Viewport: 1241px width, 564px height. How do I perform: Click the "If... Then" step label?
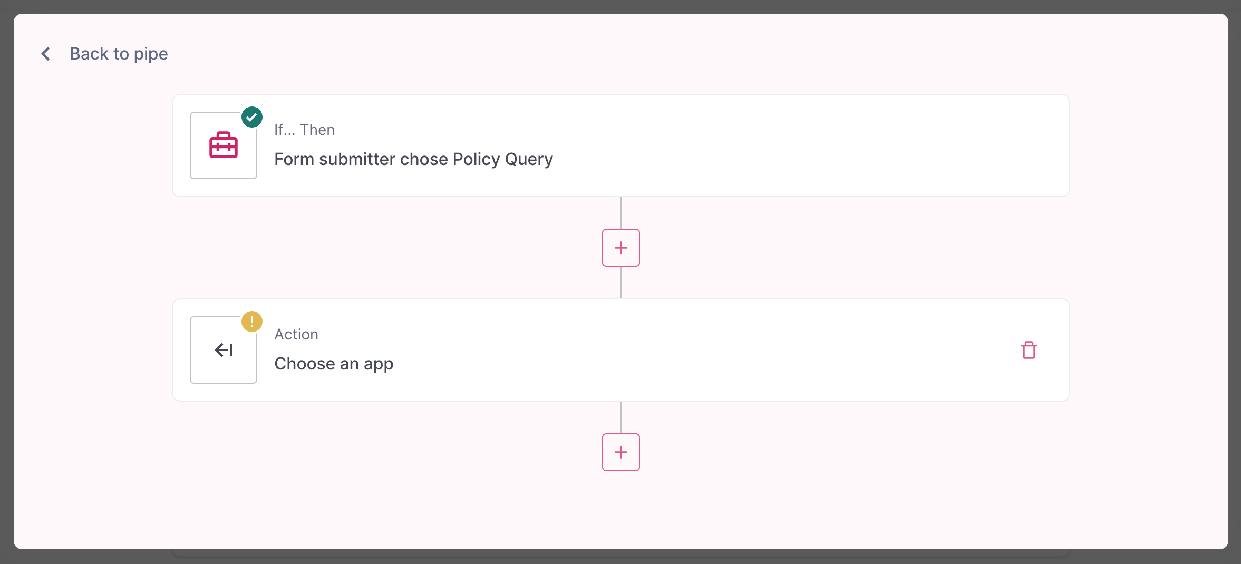click(304, 130)
